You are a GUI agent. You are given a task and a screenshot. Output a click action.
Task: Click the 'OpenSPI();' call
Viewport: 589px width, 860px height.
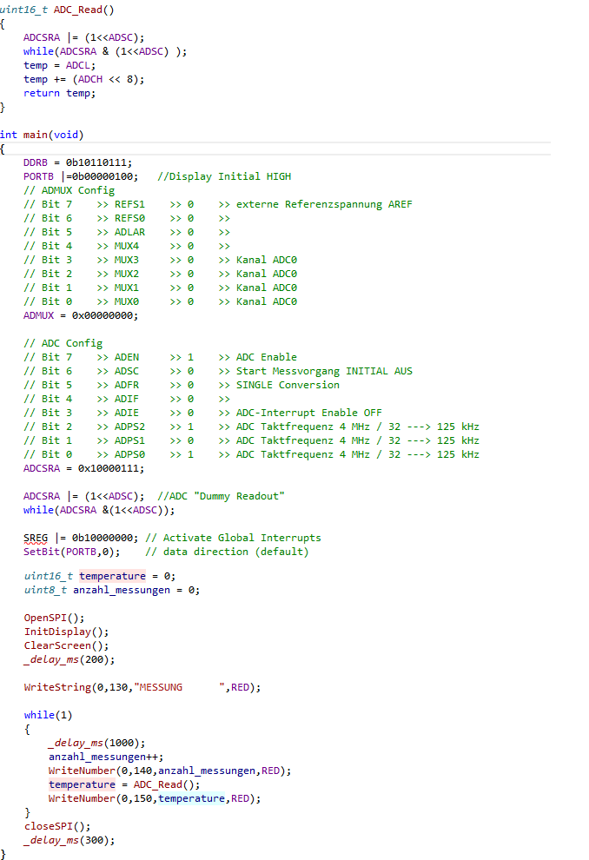[x=54, y=618]
